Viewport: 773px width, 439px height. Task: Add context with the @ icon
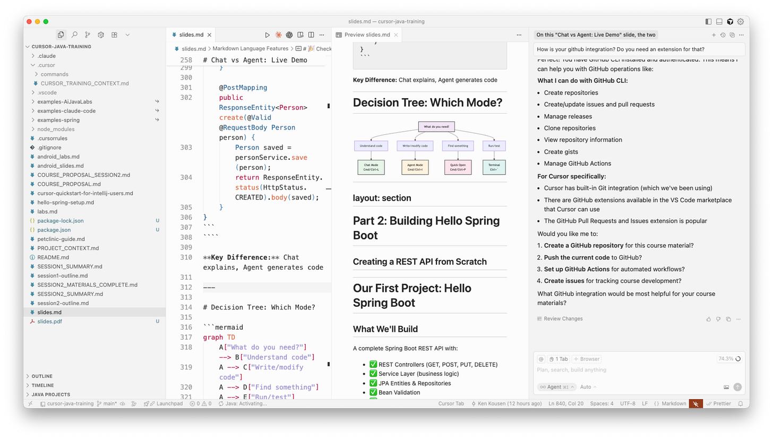click(541, 359)
